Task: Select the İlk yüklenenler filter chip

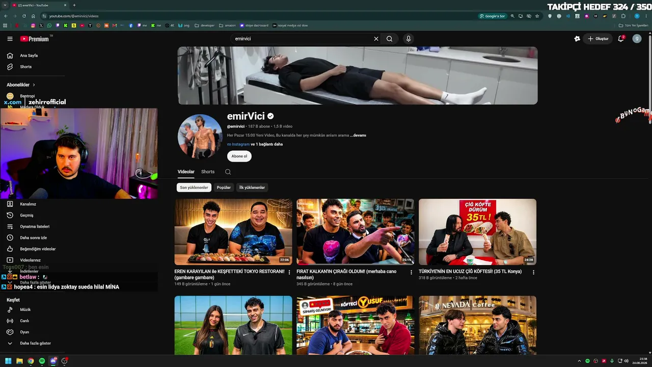Action: (252, 188)
